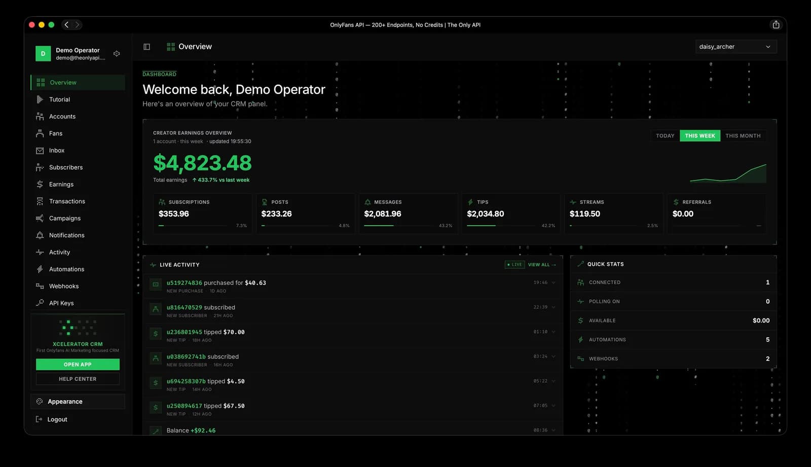Click the Help Center button
Viewport: 811px width, 467px height.
coord(78,379)
